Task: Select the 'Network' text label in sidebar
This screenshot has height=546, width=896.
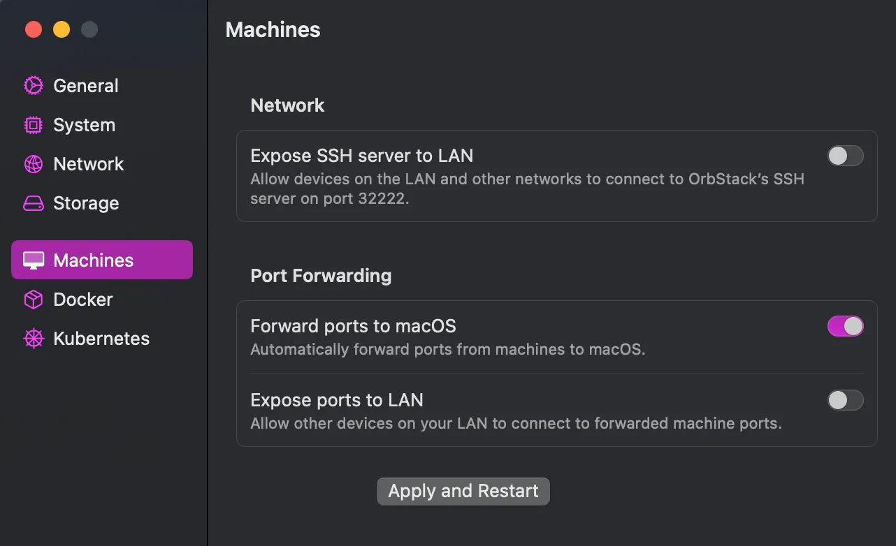Action: [x=89, y=164]
